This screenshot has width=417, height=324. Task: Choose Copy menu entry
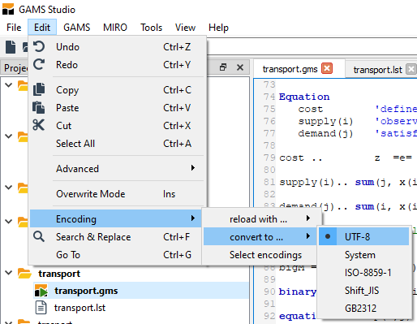[x=117, y=90]
